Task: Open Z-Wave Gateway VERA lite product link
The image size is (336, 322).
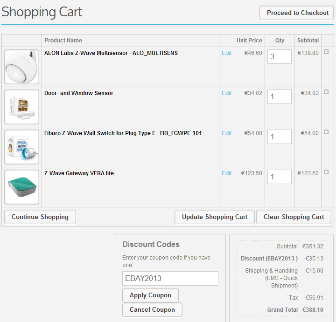Action: pos(79,173)
